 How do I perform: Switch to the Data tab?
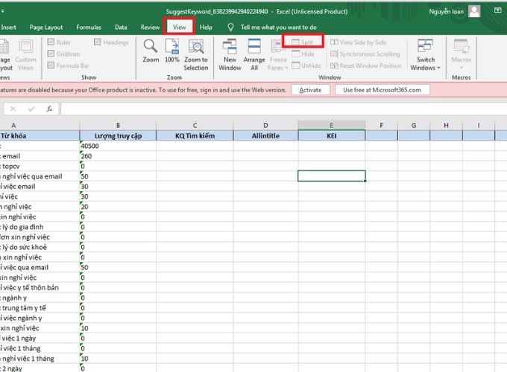point(121,27)
